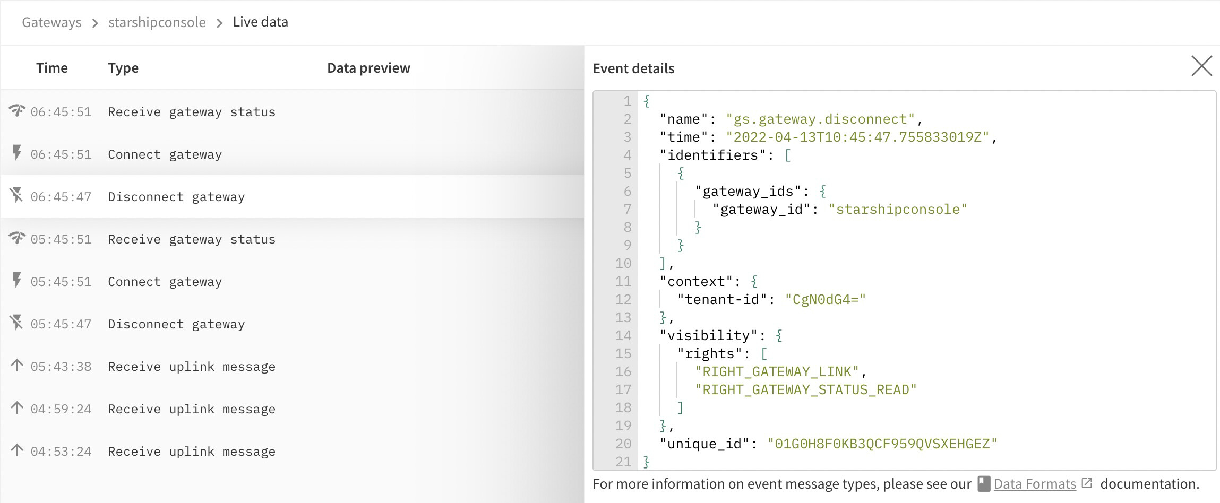Click the unique_id value in event JSON
The image size is (1220, 503).
[882, 444]
